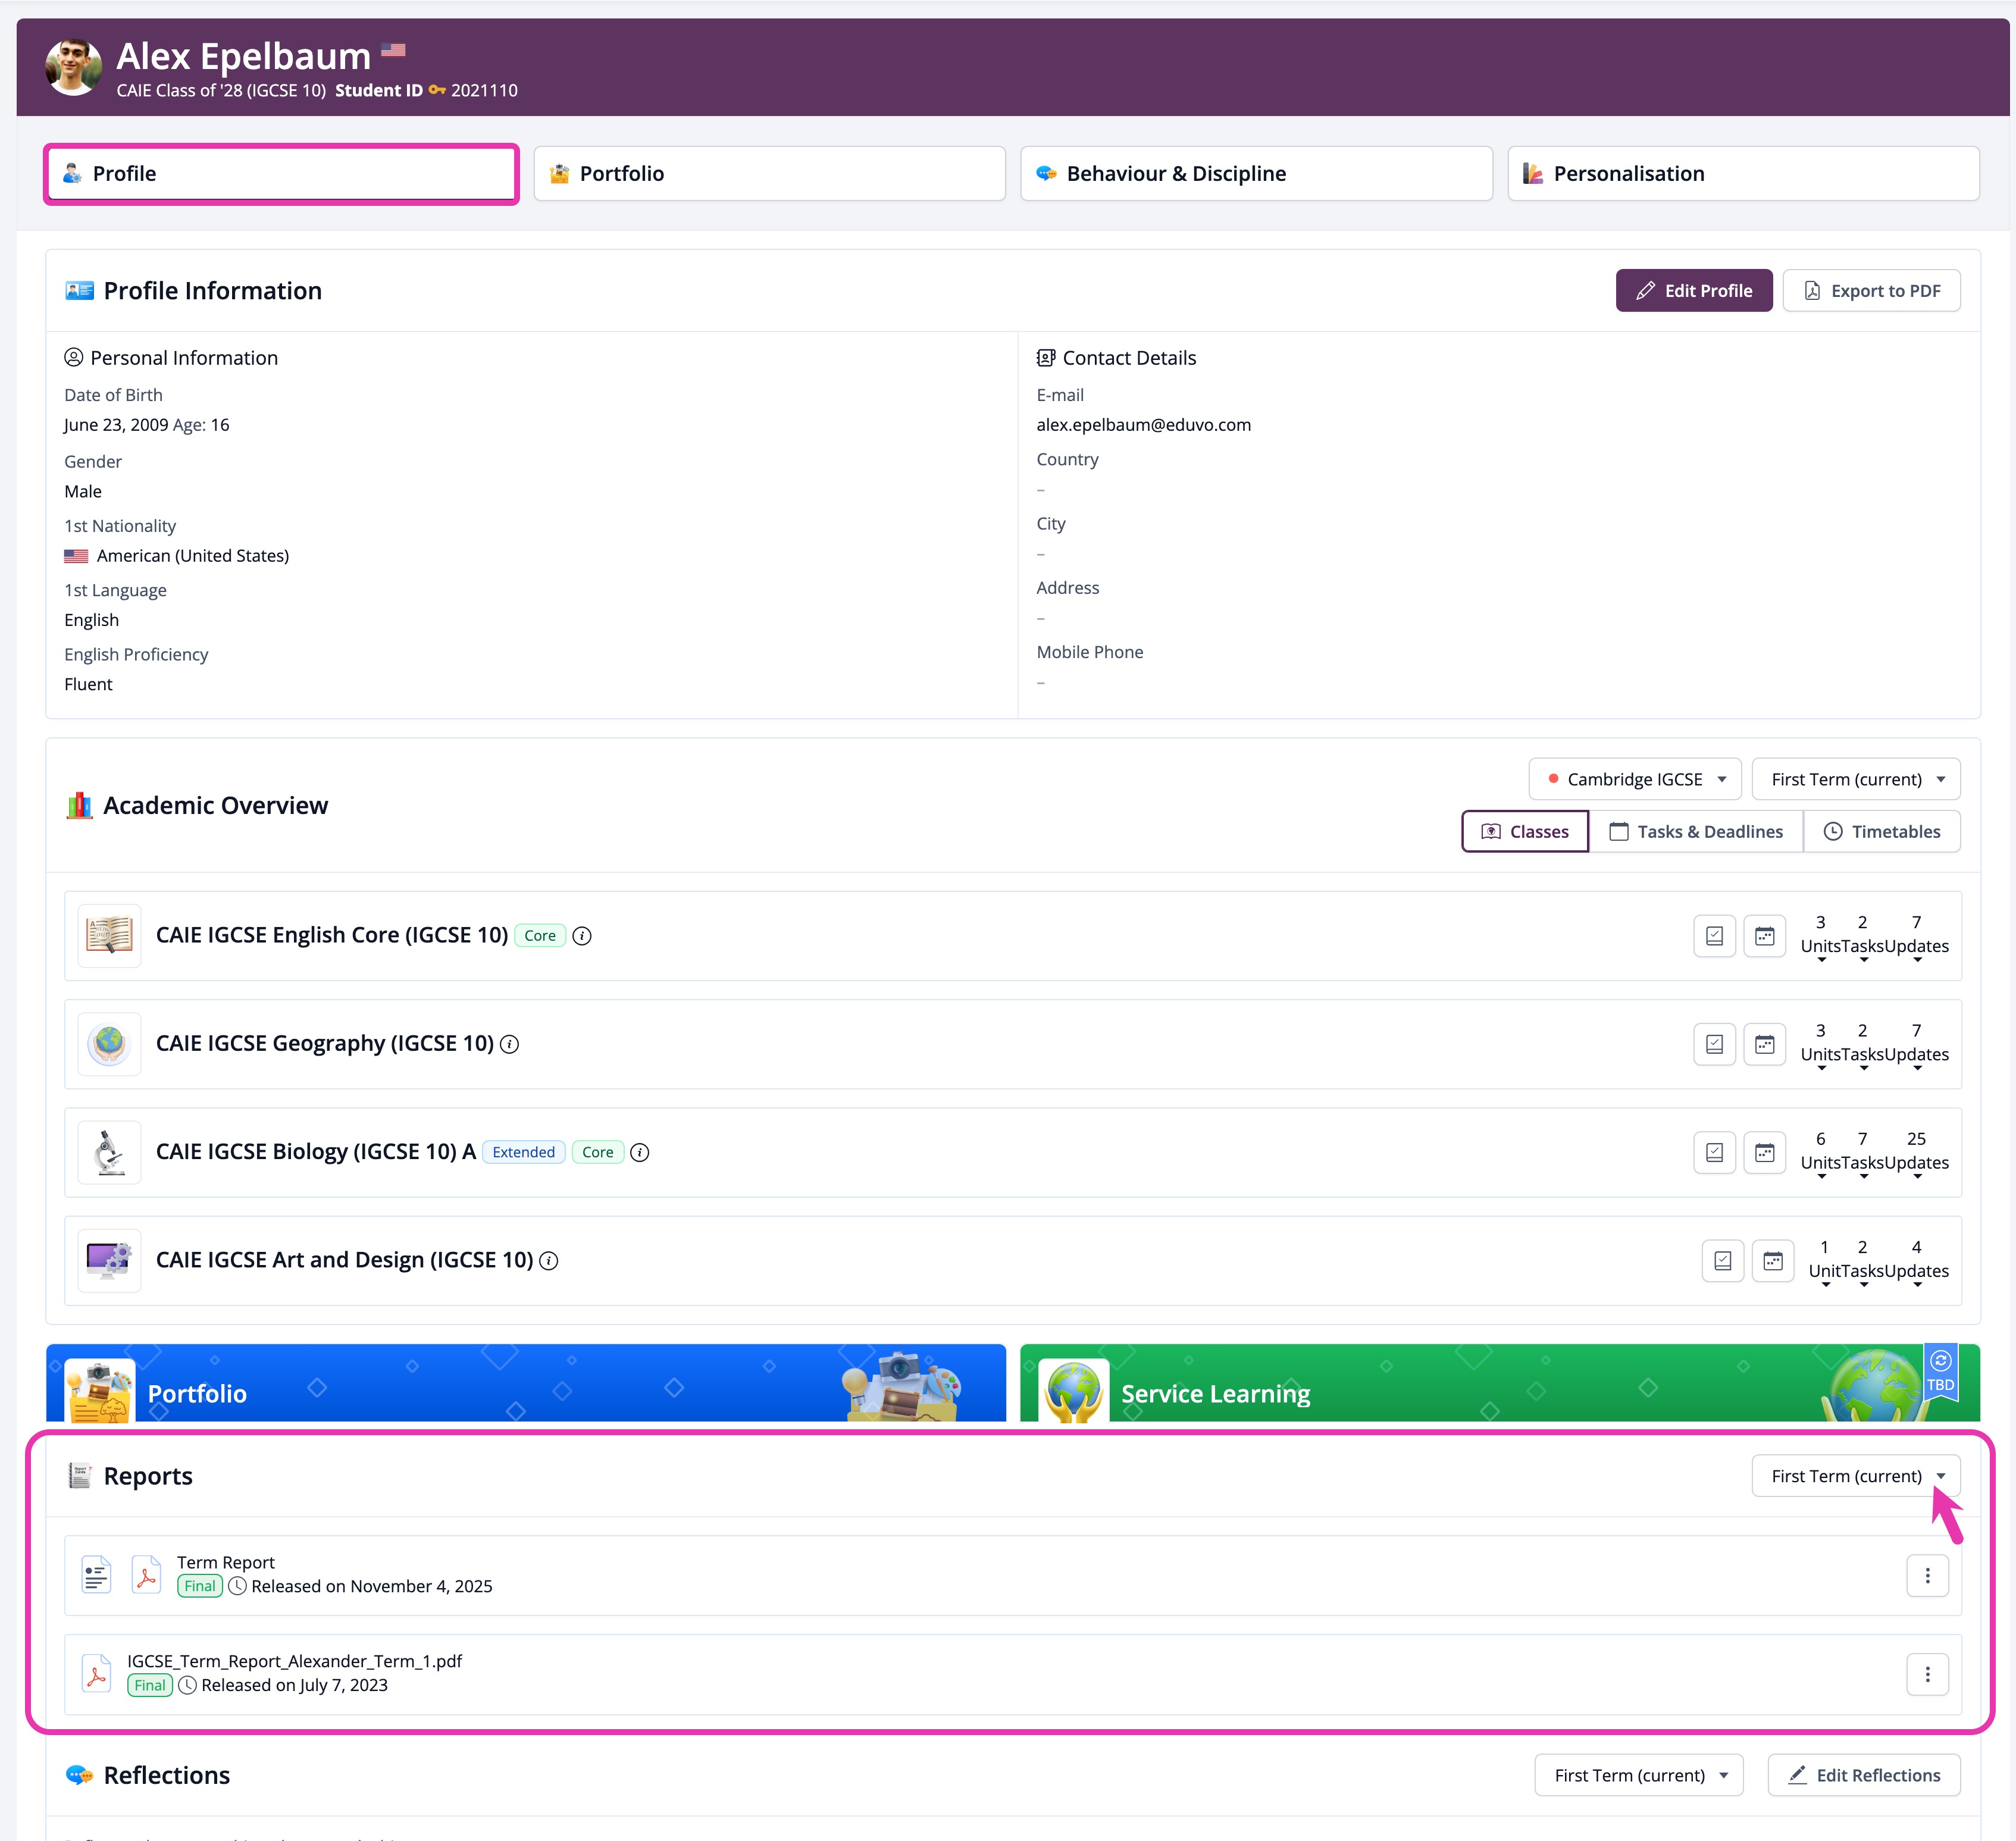2016x1841 pixels.
Task: Open the Cambridge IGCSE programme dropdown
Action: tap(1635, 779)
